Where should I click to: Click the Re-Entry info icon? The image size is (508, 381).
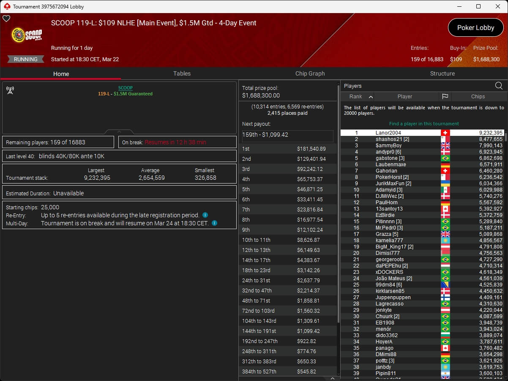coord(205,215)
